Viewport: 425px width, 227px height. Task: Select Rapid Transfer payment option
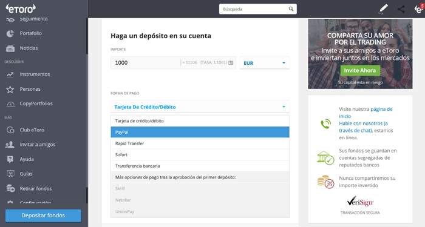pyautogui.click(x=200, y=143)
